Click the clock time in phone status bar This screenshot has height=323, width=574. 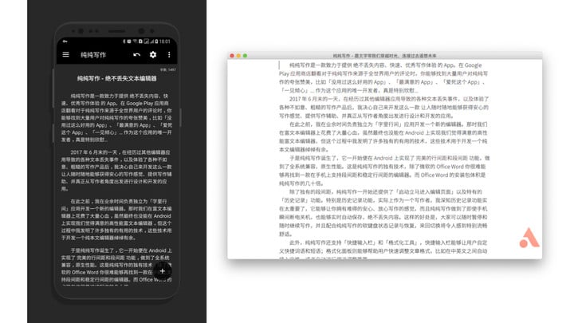click(x=165, y=41)
